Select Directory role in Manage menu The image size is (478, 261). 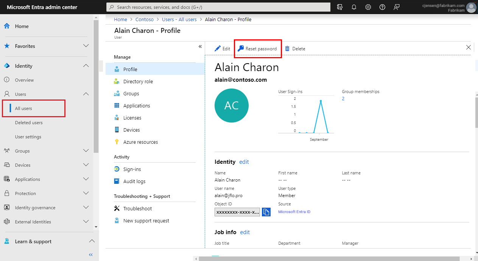(138, 81)
